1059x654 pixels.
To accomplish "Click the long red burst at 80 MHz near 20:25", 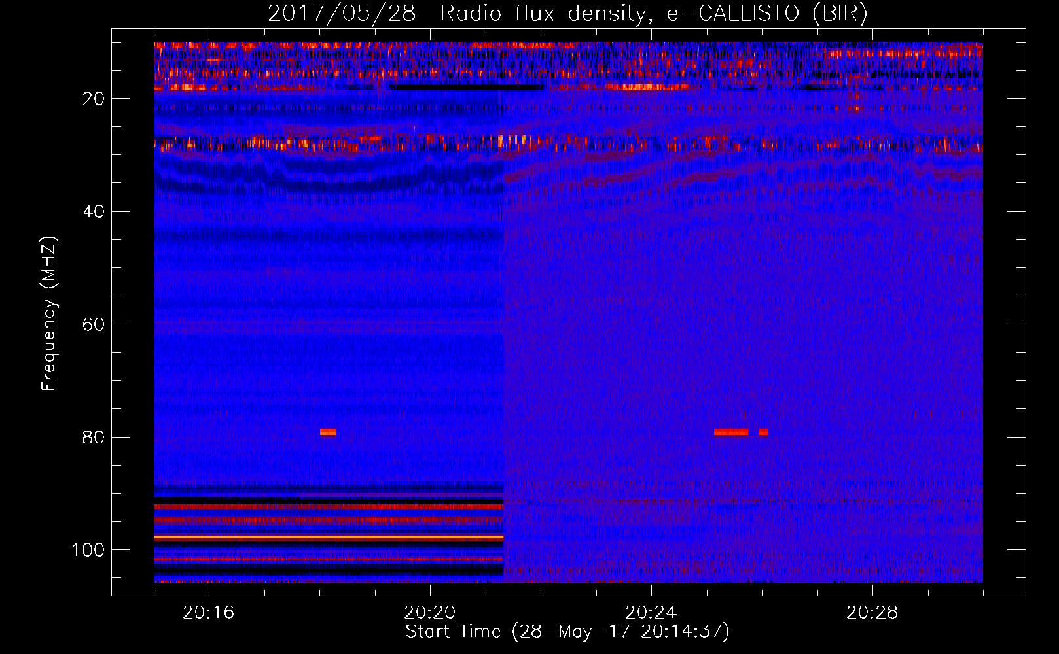I will [x=731, y=432].
